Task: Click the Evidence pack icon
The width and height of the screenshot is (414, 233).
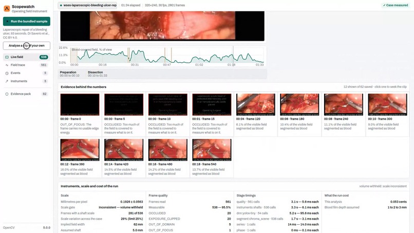Action: (7, 94)
